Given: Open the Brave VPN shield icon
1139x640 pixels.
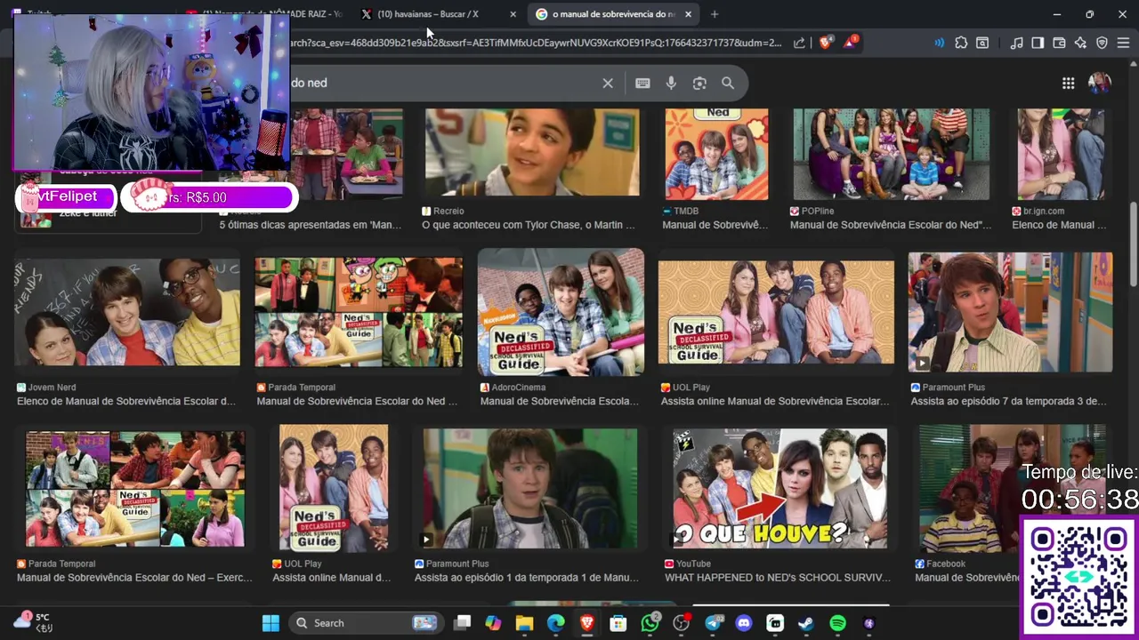Looking at the screenshot, I should (1102, 43).
